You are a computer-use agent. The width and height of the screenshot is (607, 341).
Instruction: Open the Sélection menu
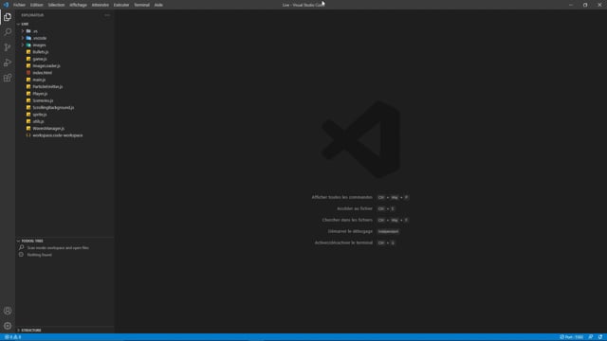click(56, 5)
